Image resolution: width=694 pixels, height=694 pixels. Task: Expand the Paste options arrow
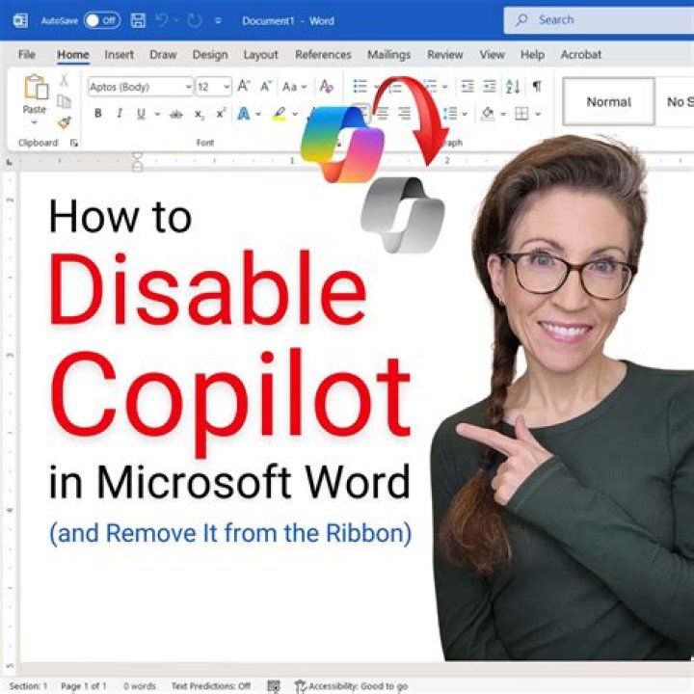pyautogui.click(x=34, y=121)
